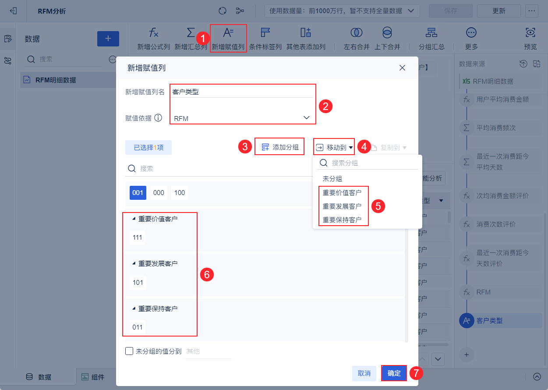Screen dimensions: 548x390
Task: Click the info icon beside 赋值依据
Action: (x=159, y=118)
